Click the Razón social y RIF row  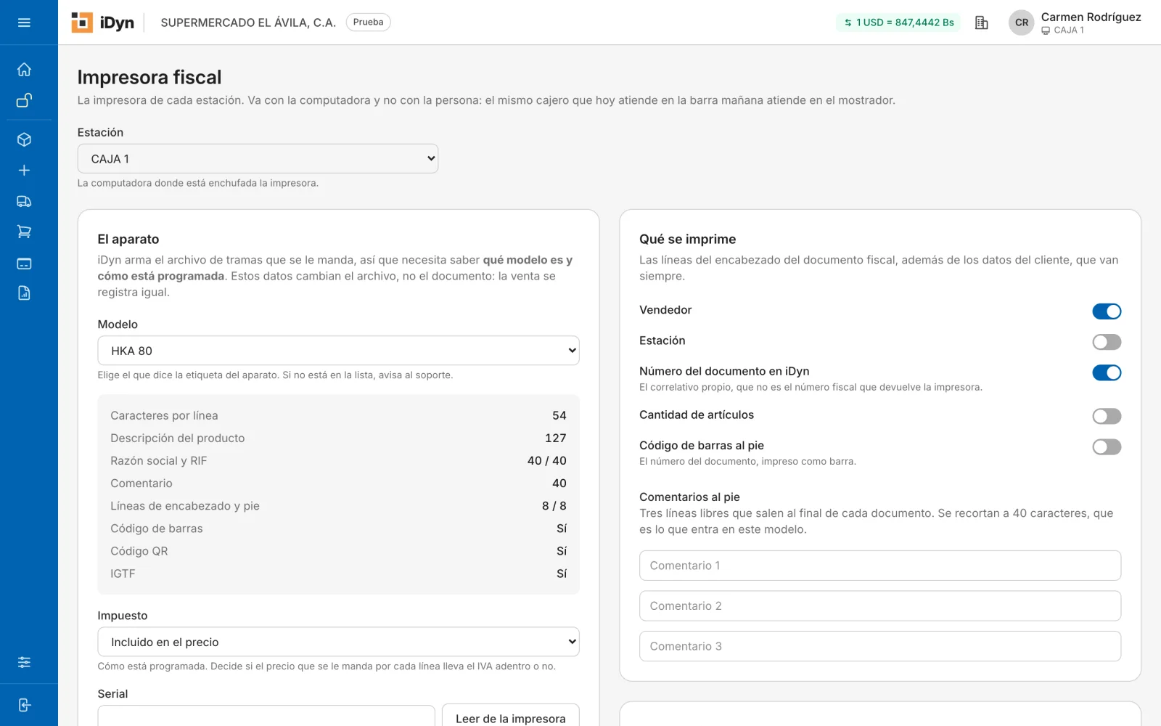338,460
